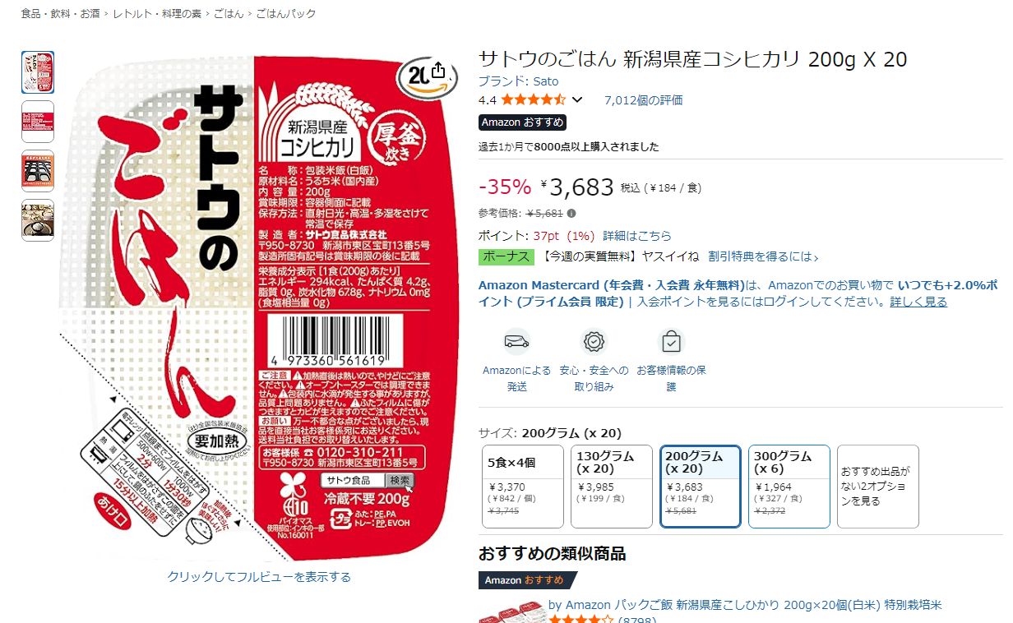Image resolution: width=1013 pixels, height=623 pixels.
Task: Click the customer information protection icon
Action: (x=671, y=341)
